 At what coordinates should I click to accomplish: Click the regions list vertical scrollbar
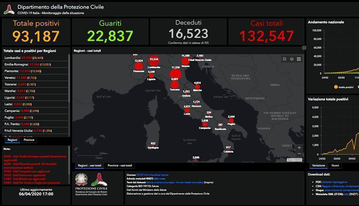pyautogui.click(x=69, y=78)
